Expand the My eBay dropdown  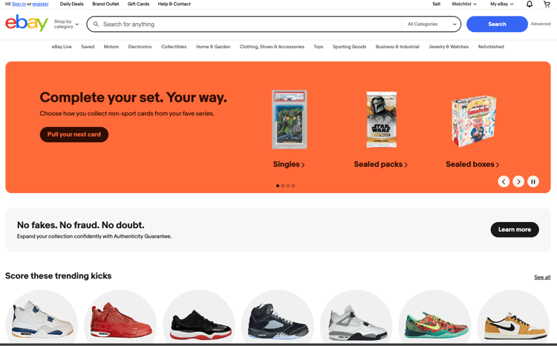502,4
